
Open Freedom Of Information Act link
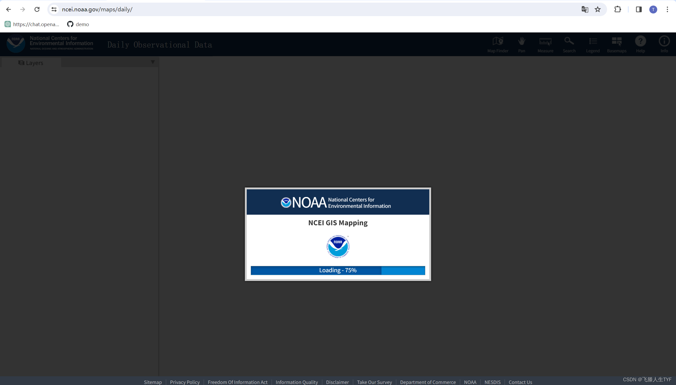pos(237,382)
